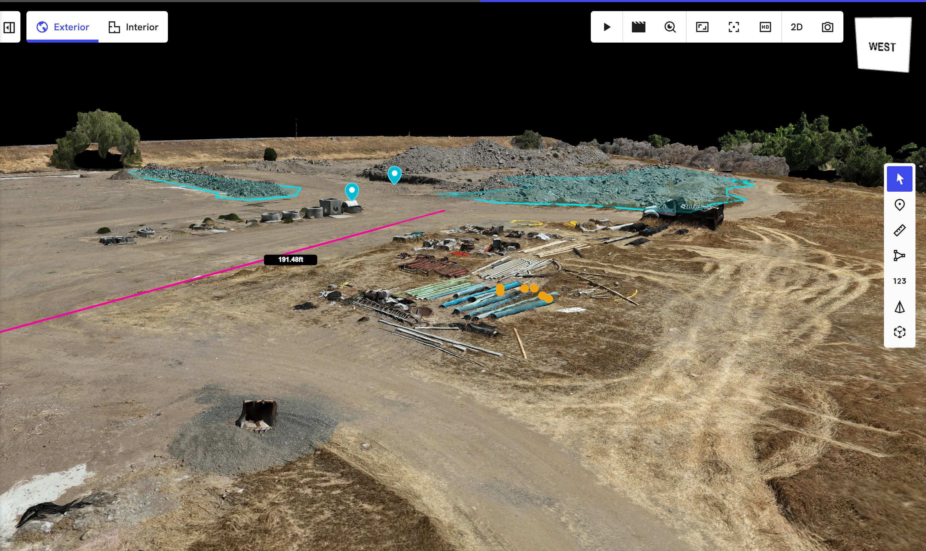Select the 123 count tool
Screen dimensions: 926x551
point(899,281)
